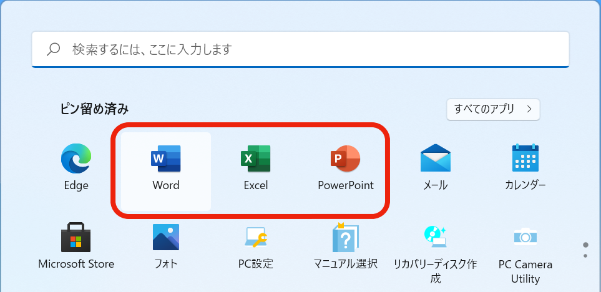Launch the Excel app
This screenshot has width=601, height=292.
(x=256, y=167)
